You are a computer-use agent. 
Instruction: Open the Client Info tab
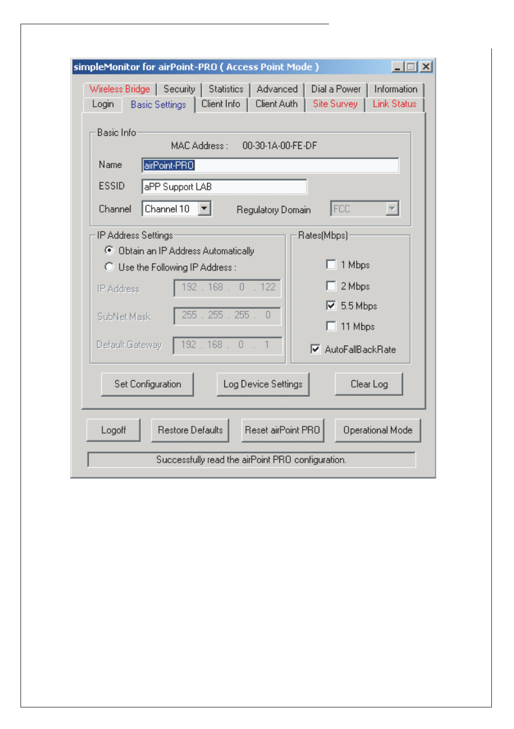(221, 104)
